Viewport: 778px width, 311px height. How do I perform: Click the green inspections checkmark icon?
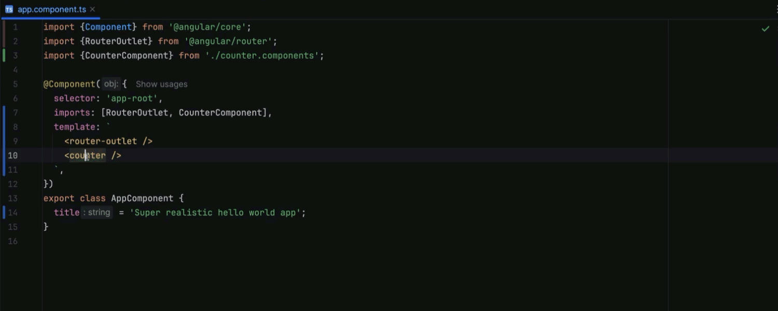[x=765, y=29]
